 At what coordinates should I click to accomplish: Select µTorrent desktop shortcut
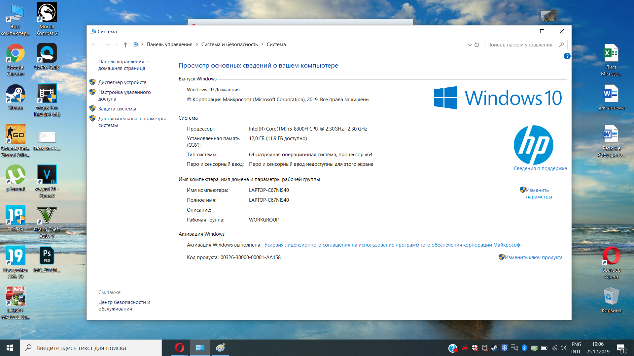pyautogui.click(x=15, y=178)
